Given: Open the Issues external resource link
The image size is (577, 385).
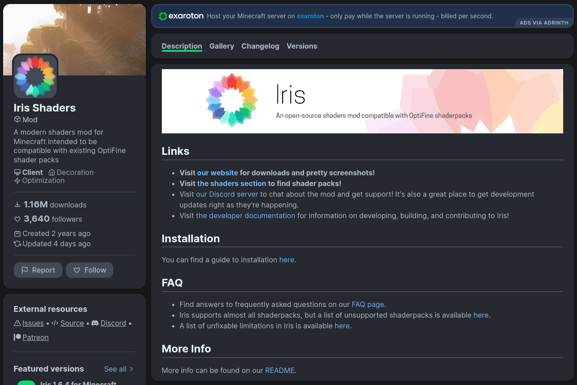Looking at the screenshot, I should tap(33, 323).
